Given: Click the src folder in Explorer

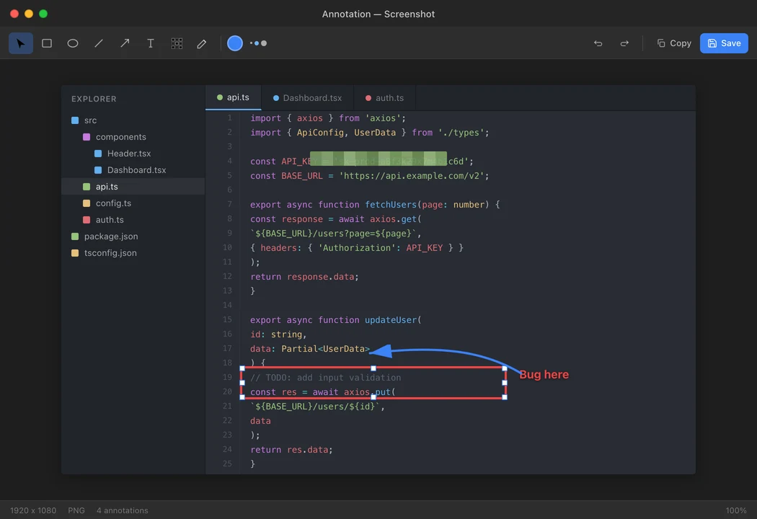Looking at the screenshot, I should point(133,120).
